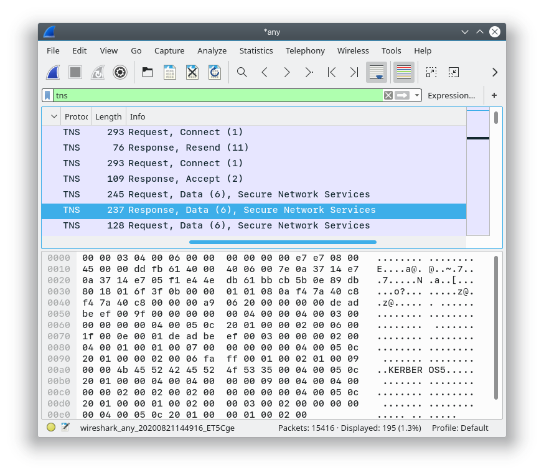Reload this capture file

[x=213, y=72]
